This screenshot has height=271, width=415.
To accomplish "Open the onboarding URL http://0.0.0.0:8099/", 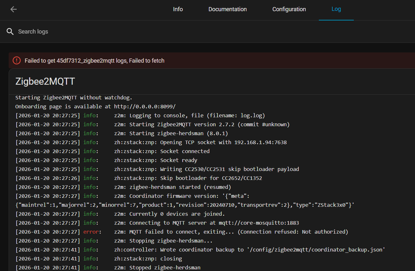I will coord(145,106).
